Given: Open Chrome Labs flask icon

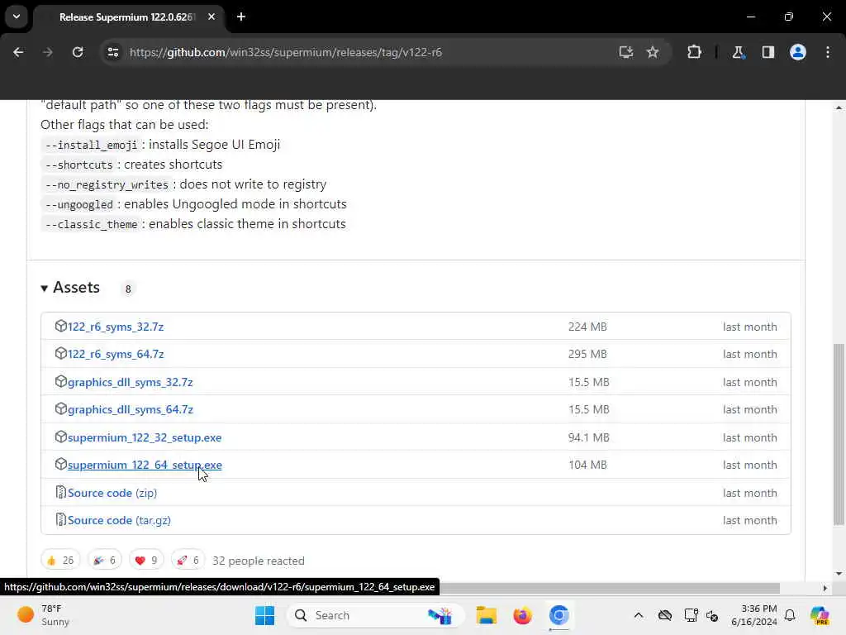Looking at the screenshot, I should pyautogui.click(x=738, y=52).
